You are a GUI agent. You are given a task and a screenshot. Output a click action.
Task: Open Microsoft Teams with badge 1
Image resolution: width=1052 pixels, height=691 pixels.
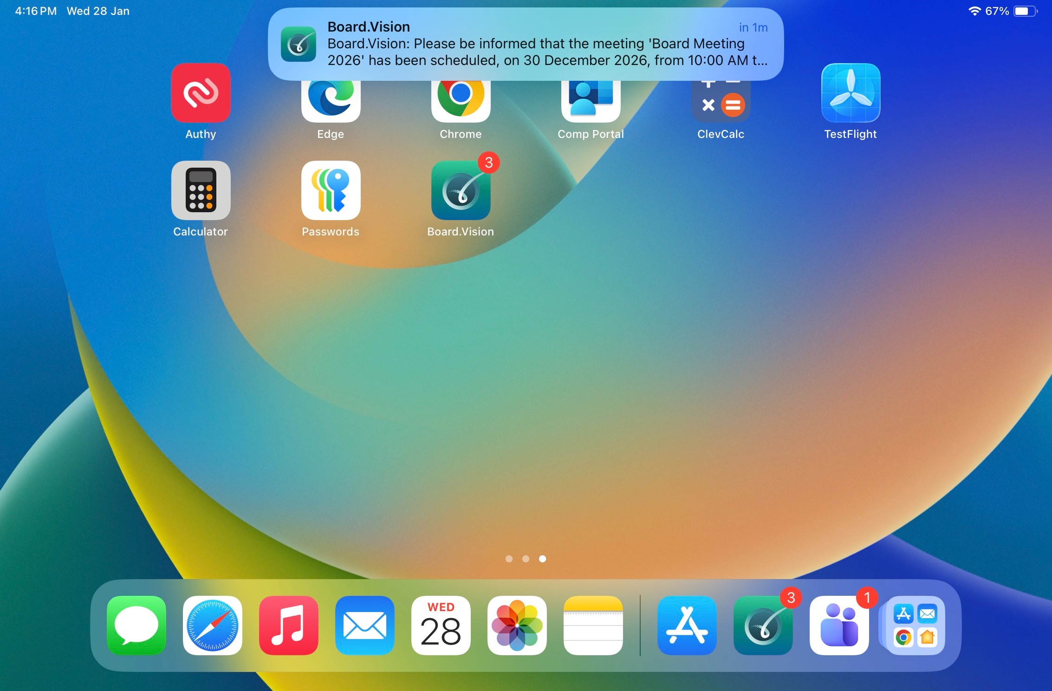839,625
